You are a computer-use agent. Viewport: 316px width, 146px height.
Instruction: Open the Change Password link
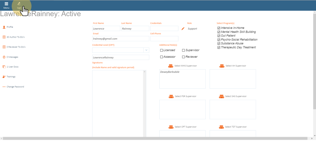click(x=15, y=87)
